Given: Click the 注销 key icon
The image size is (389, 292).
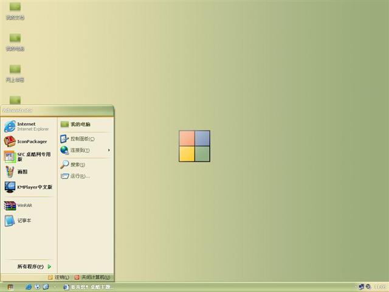Looking at the screenshot, I should click(50, 277).
